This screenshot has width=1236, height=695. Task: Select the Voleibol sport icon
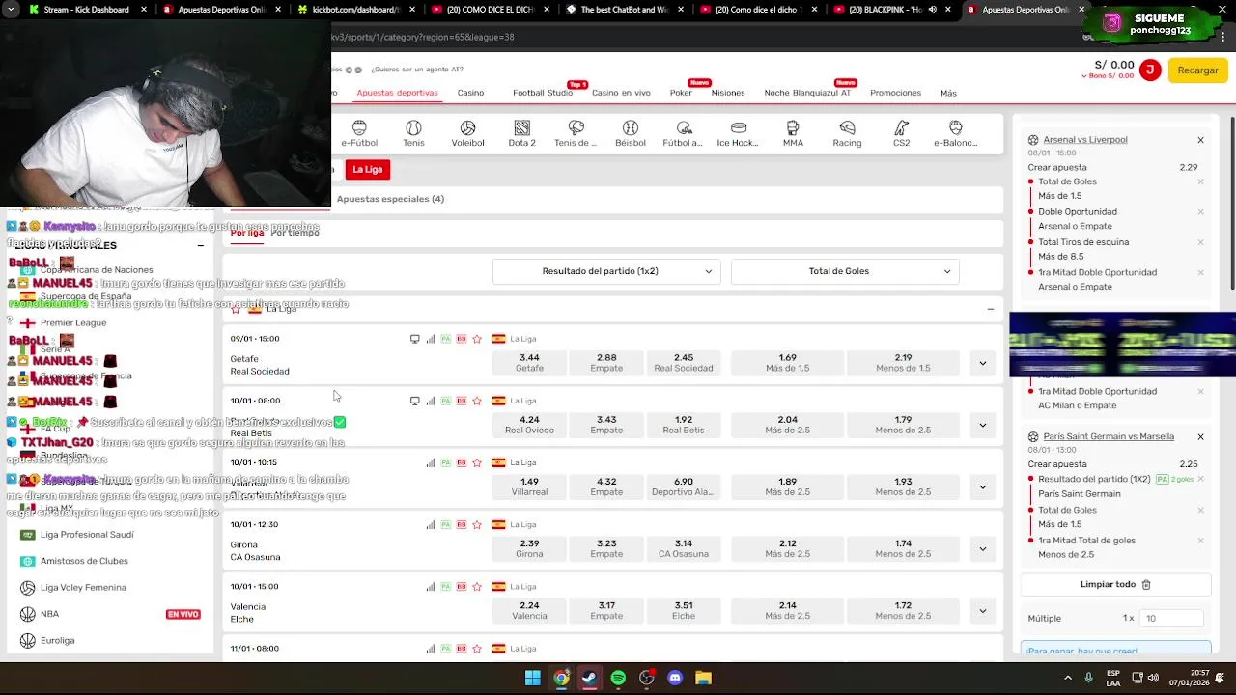pyautogui.click(x=467, y=133)
